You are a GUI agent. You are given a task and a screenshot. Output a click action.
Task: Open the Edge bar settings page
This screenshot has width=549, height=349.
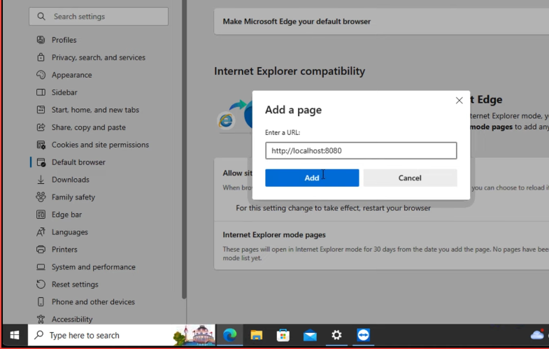click(x=66, y=215)
